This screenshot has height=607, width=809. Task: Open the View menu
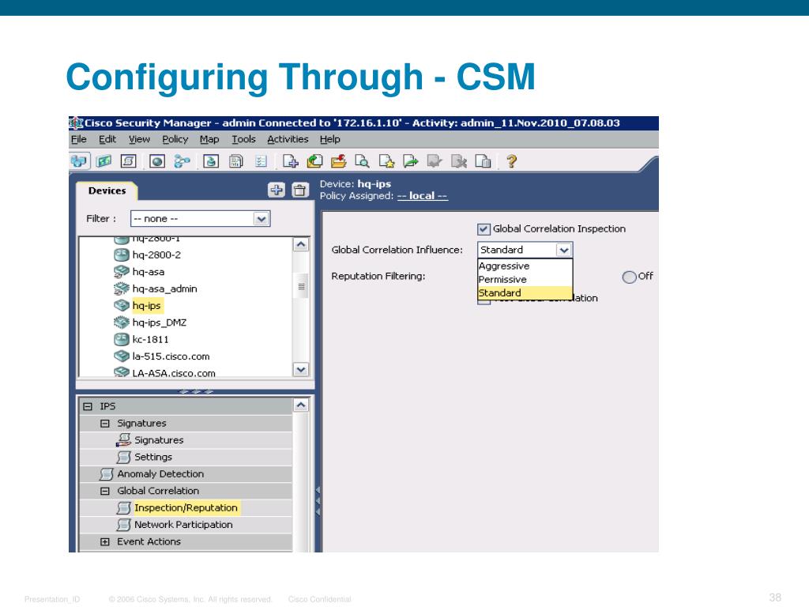(x=139, y=139)
